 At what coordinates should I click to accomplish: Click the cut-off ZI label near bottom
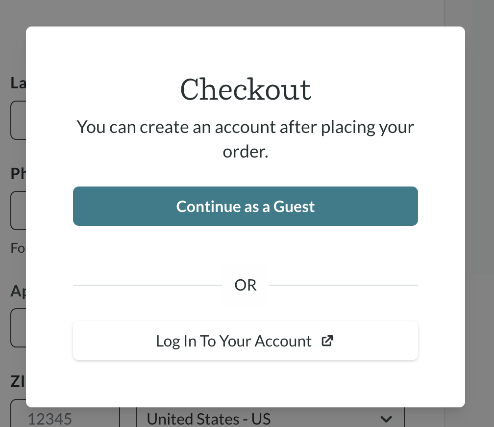click(x=18, y=381)
